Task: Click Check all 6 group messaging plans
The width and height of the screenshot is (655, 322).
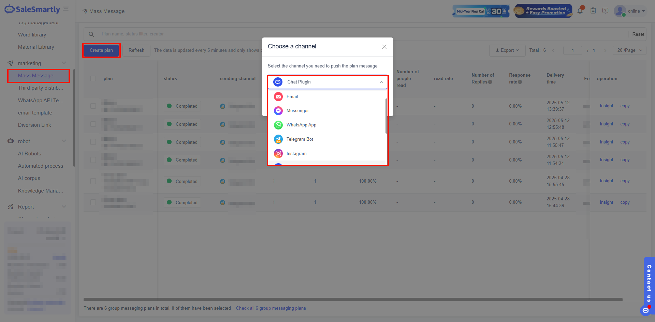Action: 271,308
